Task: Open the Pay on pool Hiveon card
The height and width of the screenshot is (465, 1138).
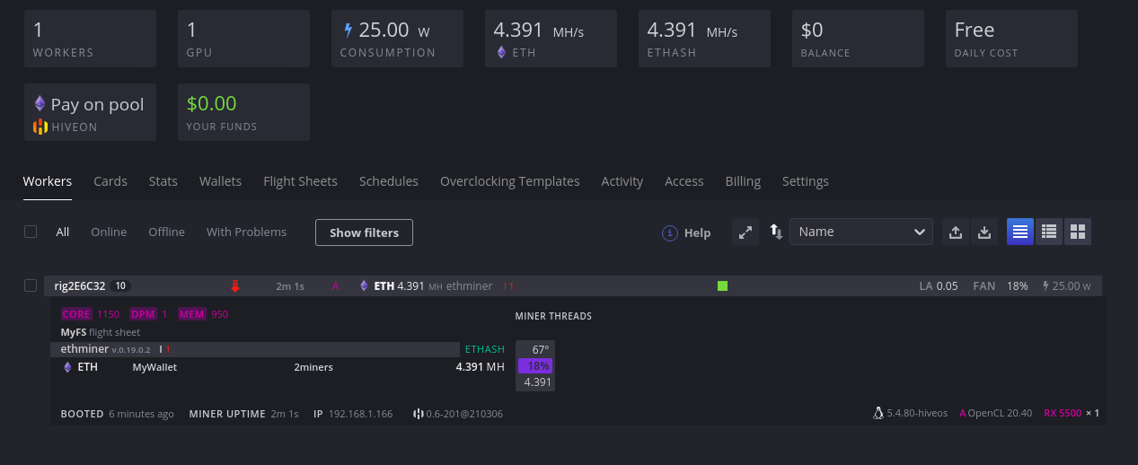Action: (x=90, y=112)
